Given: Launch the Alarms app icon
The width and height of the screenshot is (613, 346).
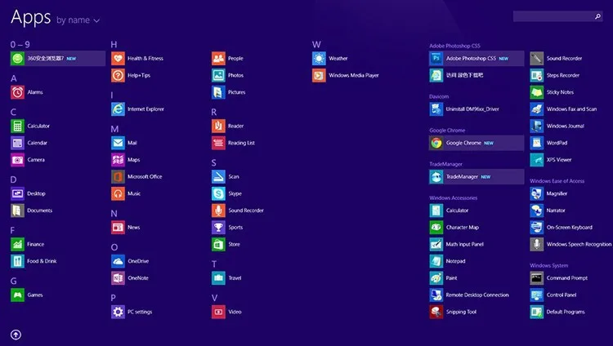Looking at the screenshot, I should (17, 92).
